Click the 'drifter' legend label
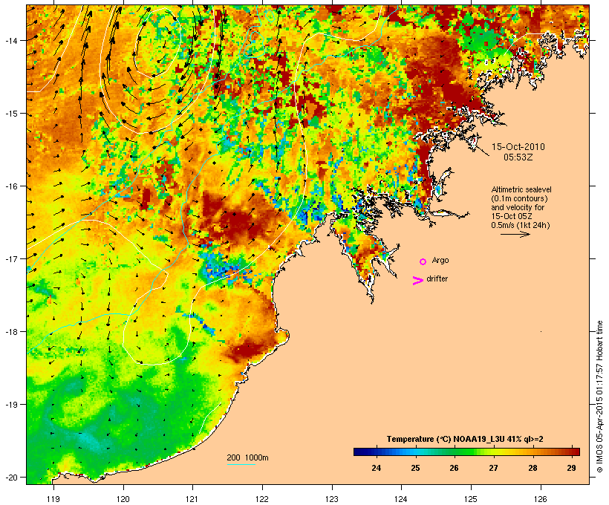 click(437, 278)
